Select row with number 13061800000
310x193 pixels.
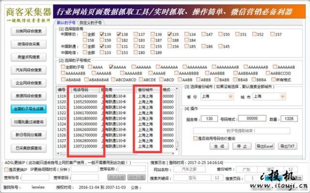(115, 118)
